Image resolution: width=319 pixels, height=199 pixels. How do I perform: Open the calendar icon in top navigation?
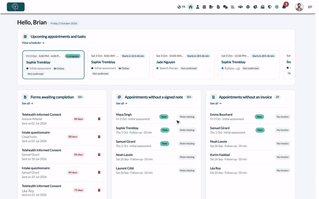(204, 7)
